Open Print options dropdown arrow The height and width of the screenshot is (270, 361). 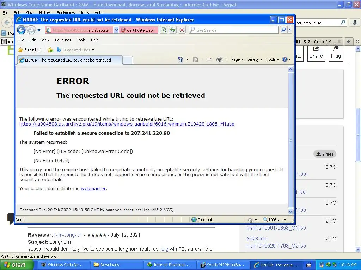tap(226, 59)
